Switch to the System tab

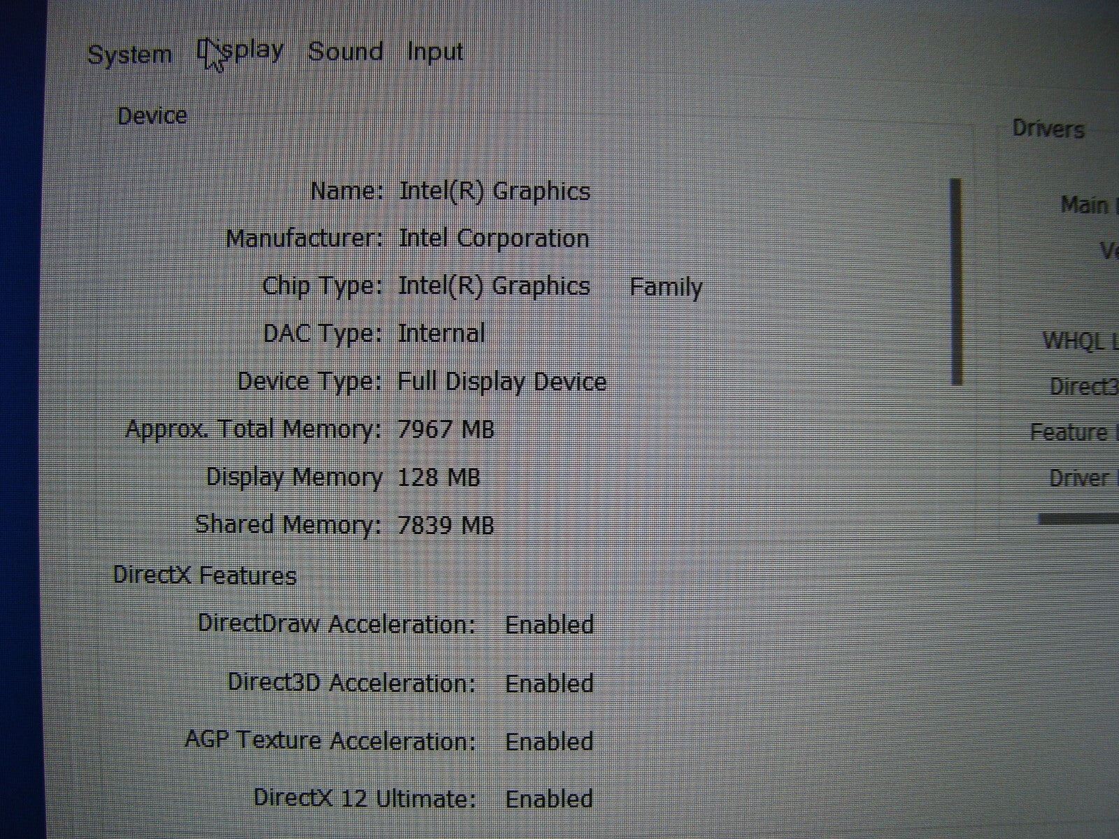(129, 55)
